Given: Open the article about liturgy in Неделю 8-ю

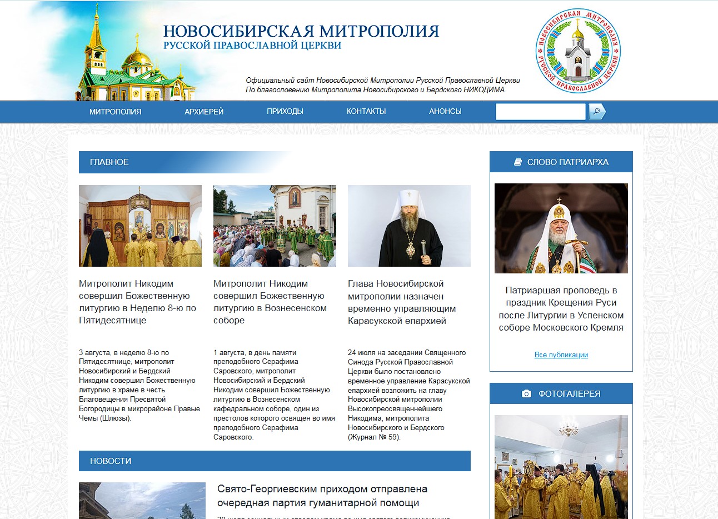Looking at the screenshot, I should 137,302.
